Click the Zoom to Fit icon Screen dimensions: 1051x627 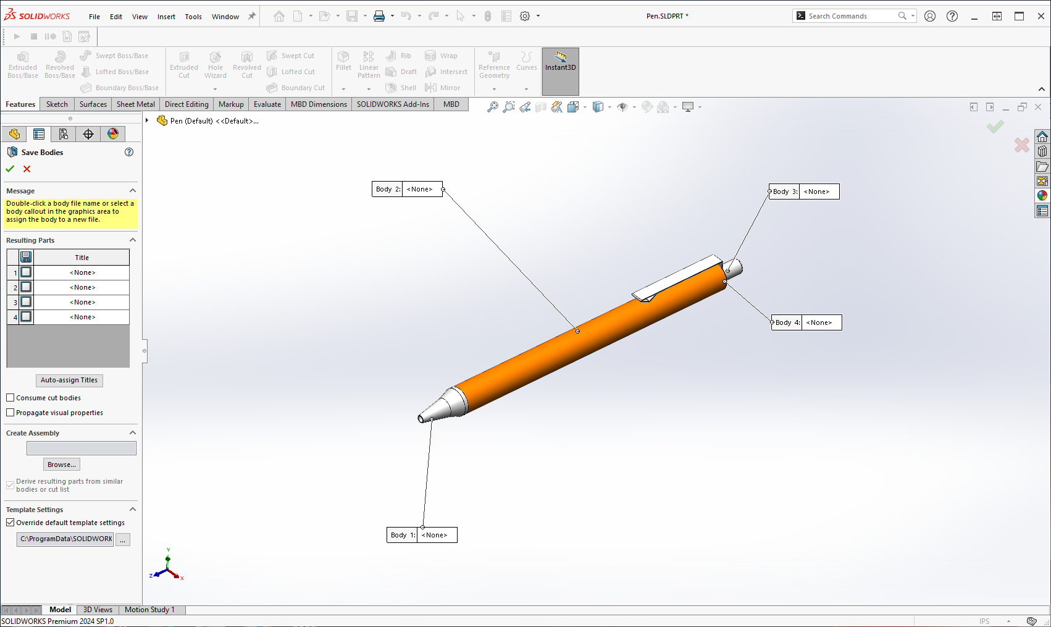coord(492,107)
